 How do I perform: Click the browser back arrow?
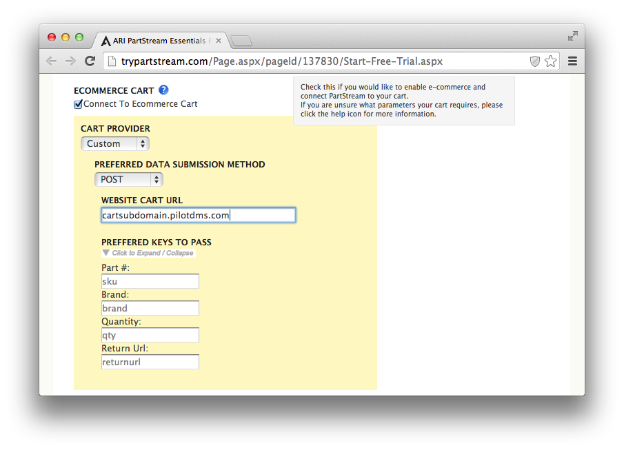(x=52, y=61)
